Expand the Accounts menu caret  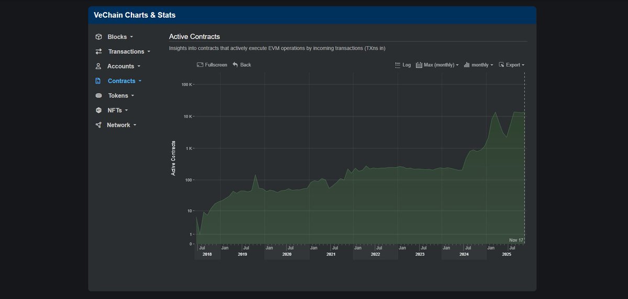click(139, 66)
